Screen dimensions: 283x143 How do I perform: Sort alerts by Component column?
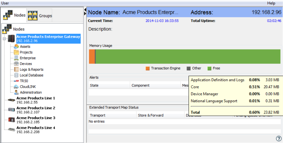pyautogui.click(x=155, y=85)
